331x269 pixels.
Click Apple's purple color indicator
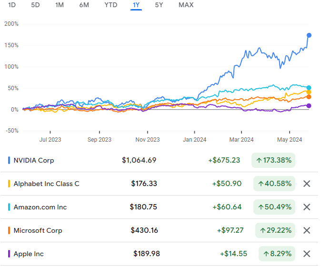[x=9, y=254]
